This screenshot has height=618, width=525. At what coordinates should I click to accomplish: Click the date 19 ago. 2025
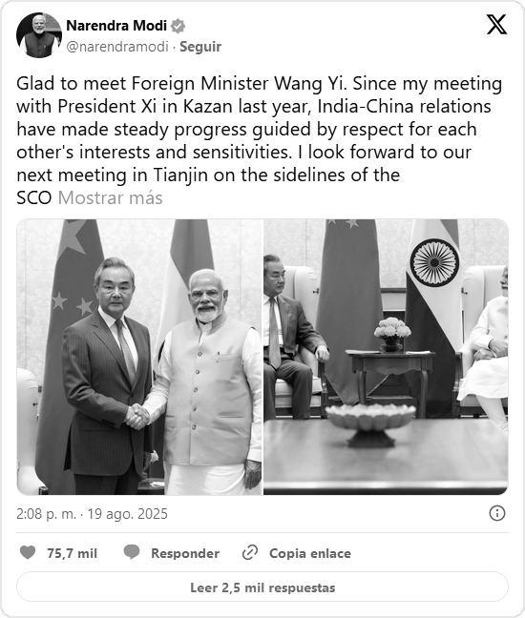point(128,514)
